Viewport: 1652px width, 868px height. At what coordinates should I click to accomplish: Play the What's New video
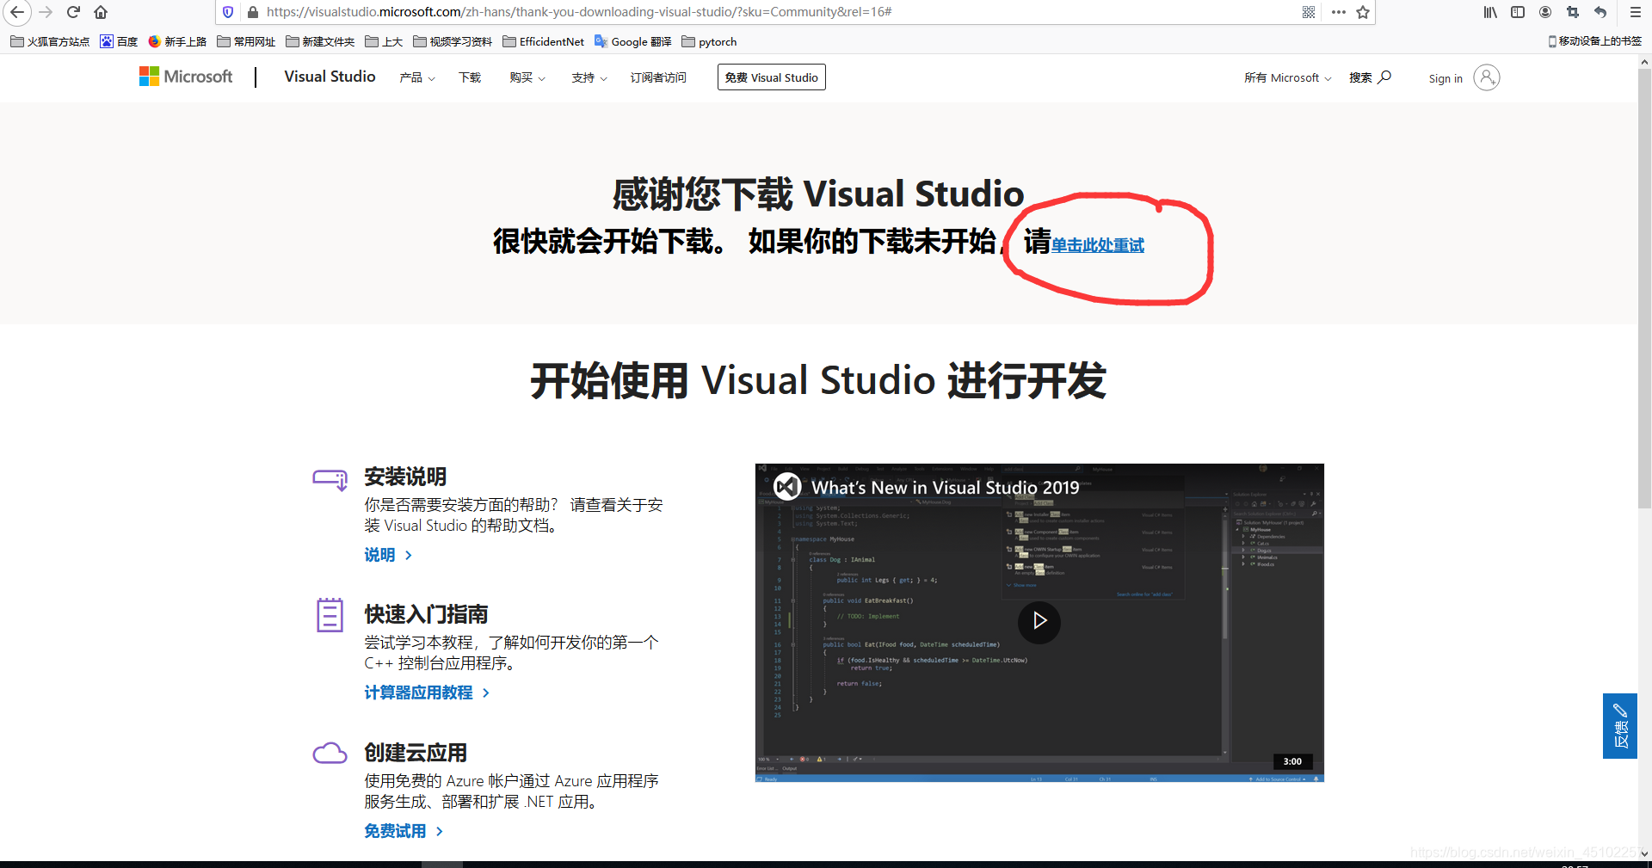(x=1039, y=621)
